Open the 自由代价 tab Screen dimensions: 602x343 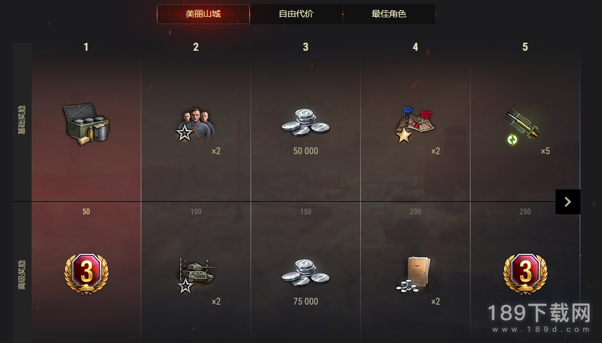click(296, 14)
